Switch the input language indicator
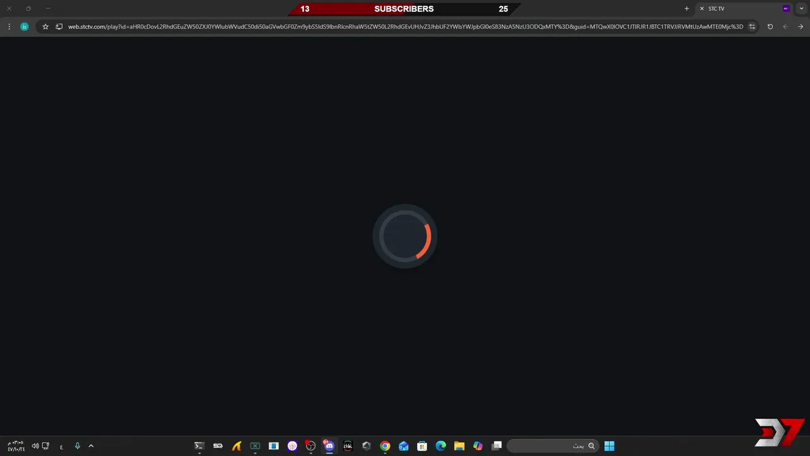The height and width of the screenshot is (456, 810). coord(61,446)
